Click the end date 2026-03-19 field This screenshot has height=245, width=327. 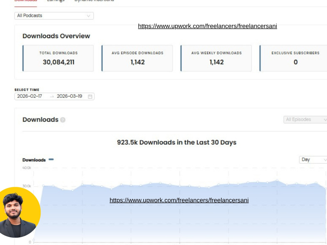(x=69, y=96)
